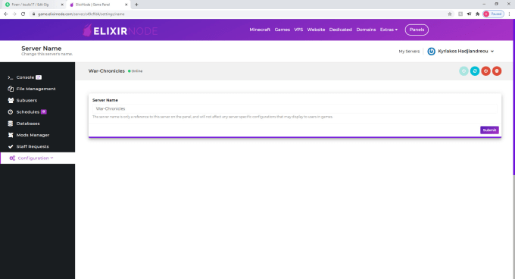Select the Minecraft navigation item
This screenshot has height=279, width=515.
tap(260, 30)
